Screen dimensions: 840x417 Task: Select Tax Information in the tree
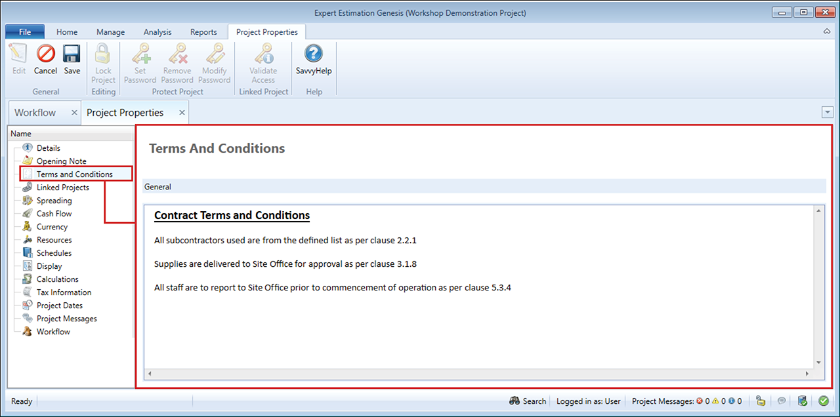pyautogui.click(x=64, y=292)
